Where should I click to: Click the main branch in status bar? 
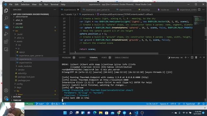click(40, 104)
